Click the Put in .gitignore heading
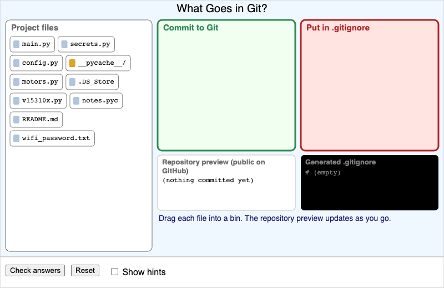Screen dimensions: 444x289 click(x=338, y=28)
